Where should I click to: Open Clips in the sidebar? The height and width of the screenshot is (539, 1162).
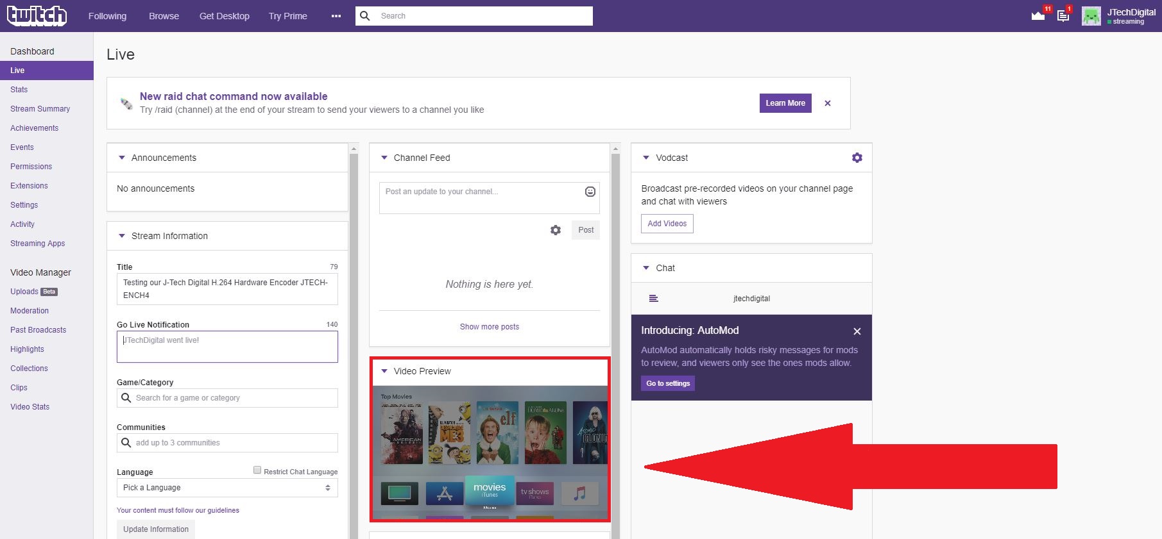[x=19, y=388]
